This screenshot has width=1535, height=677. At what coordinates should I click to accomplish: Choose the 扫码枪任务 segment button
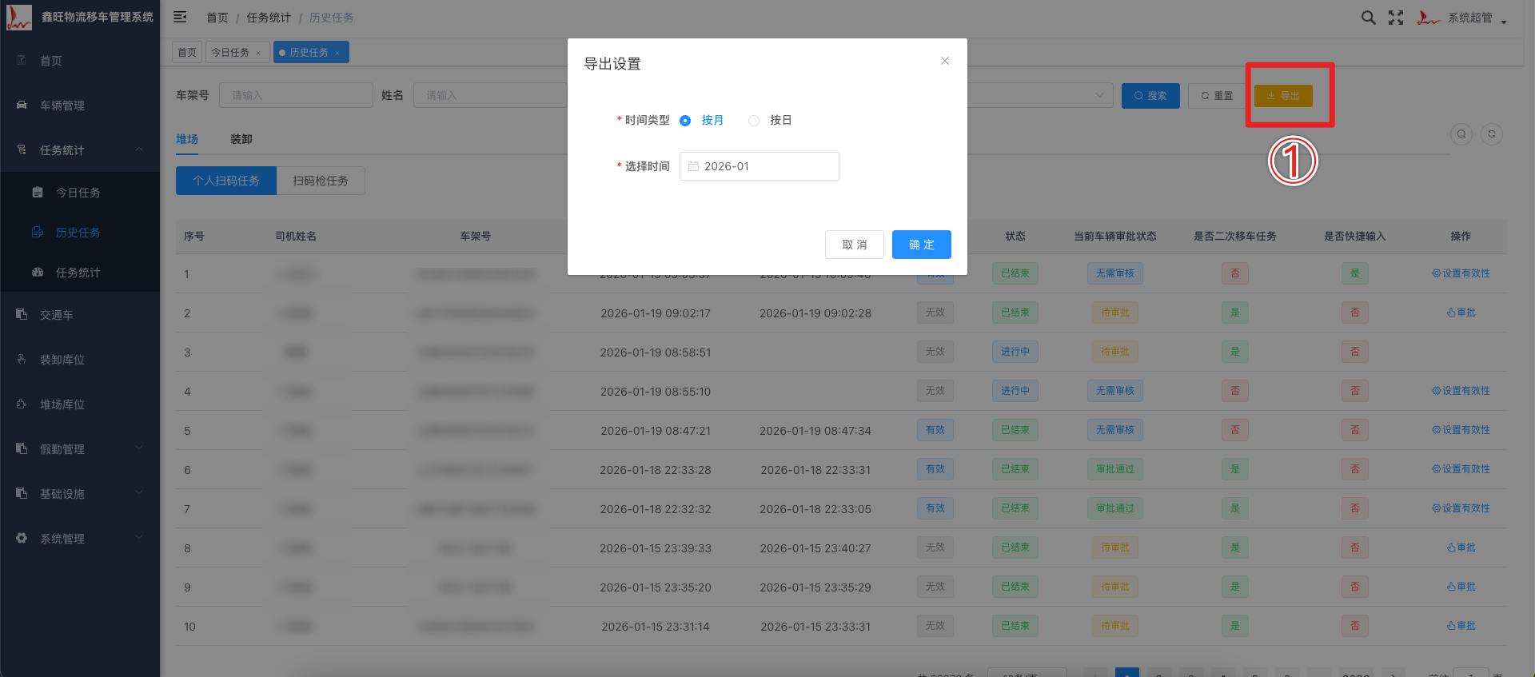click(x=321, y=181)
